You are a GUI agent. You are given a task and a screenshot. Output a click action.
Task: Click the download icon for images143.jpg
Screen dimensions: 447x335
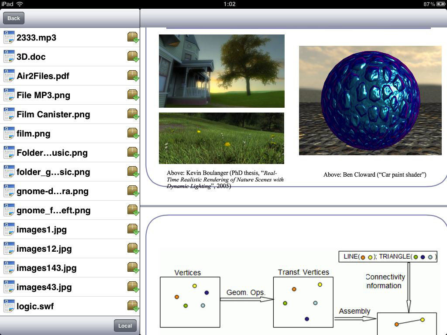(x=133, y=268)
